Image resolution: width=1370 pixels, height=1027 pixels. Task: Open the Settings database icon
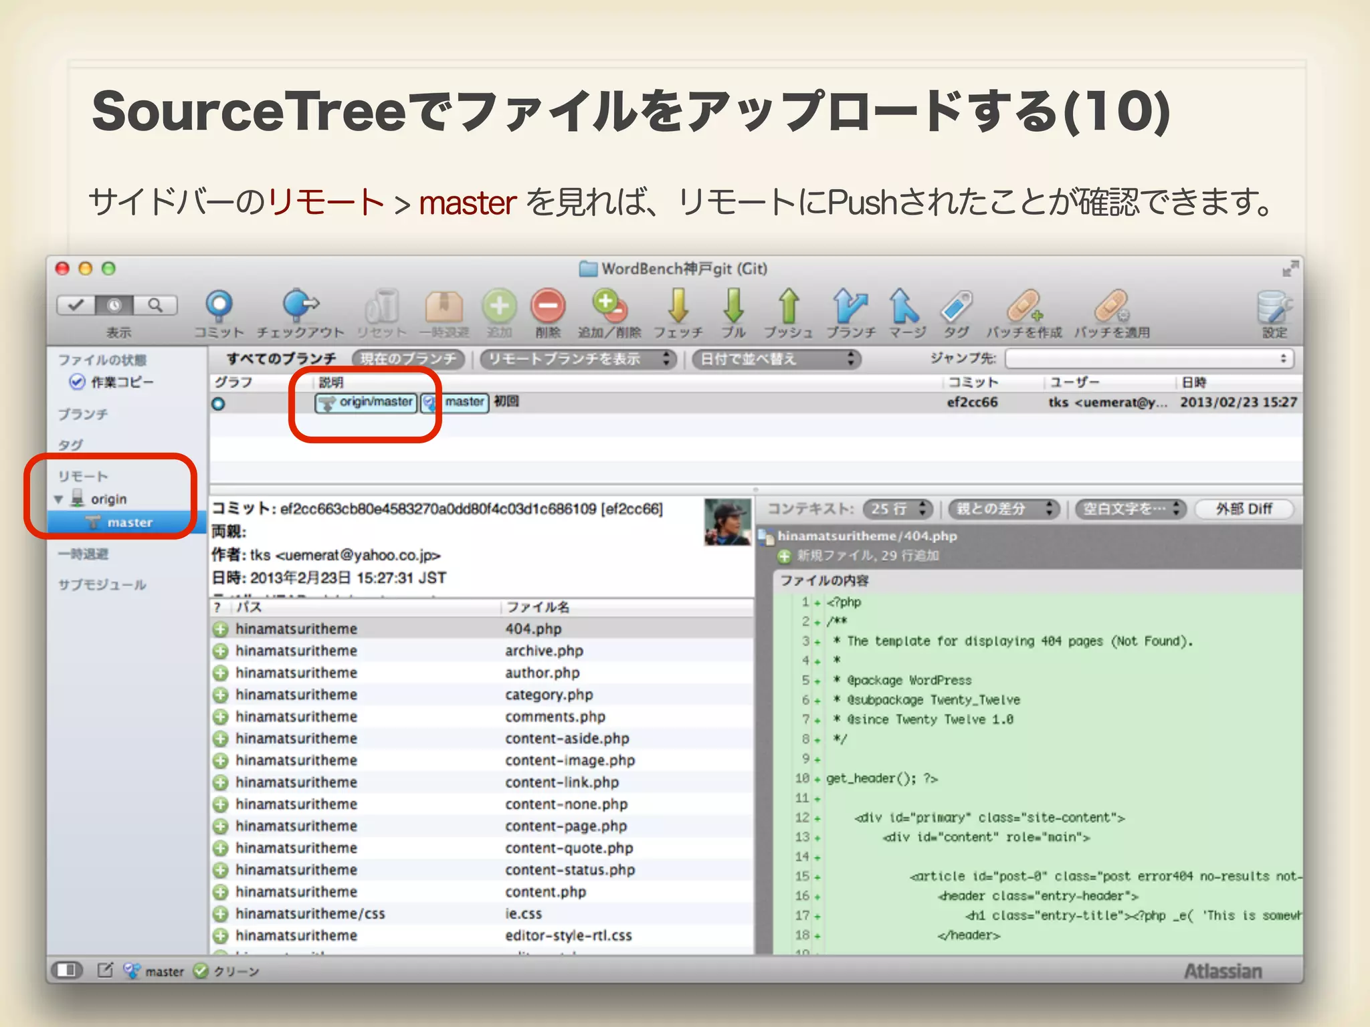pos(1273,308)
